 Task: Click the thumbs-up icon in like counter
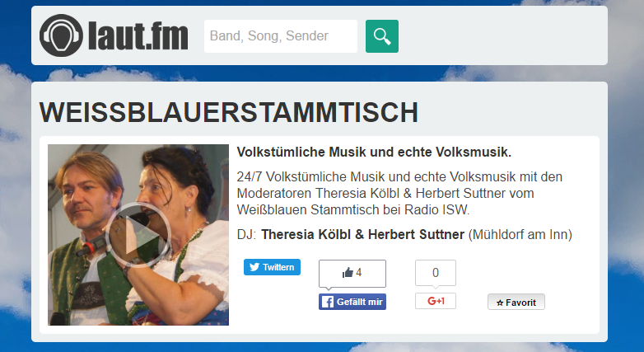point(348,273)
